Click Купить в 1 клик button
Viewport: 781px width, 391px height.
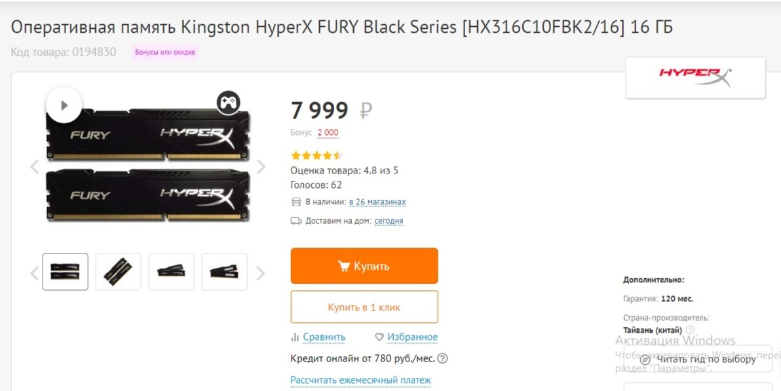pos(364,307)
